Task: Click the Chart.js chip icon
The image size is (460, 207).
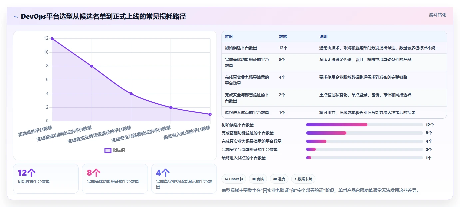Action: pyautogui.click(x=227, y=179)
